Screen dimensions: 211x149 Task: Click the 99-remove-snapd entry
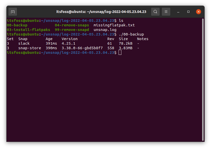click(72, 30)
